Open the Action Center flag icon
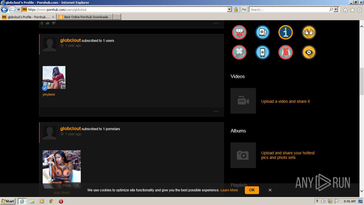Image resolution: width=364 pixels, height=205 pixels. [337, 201]
